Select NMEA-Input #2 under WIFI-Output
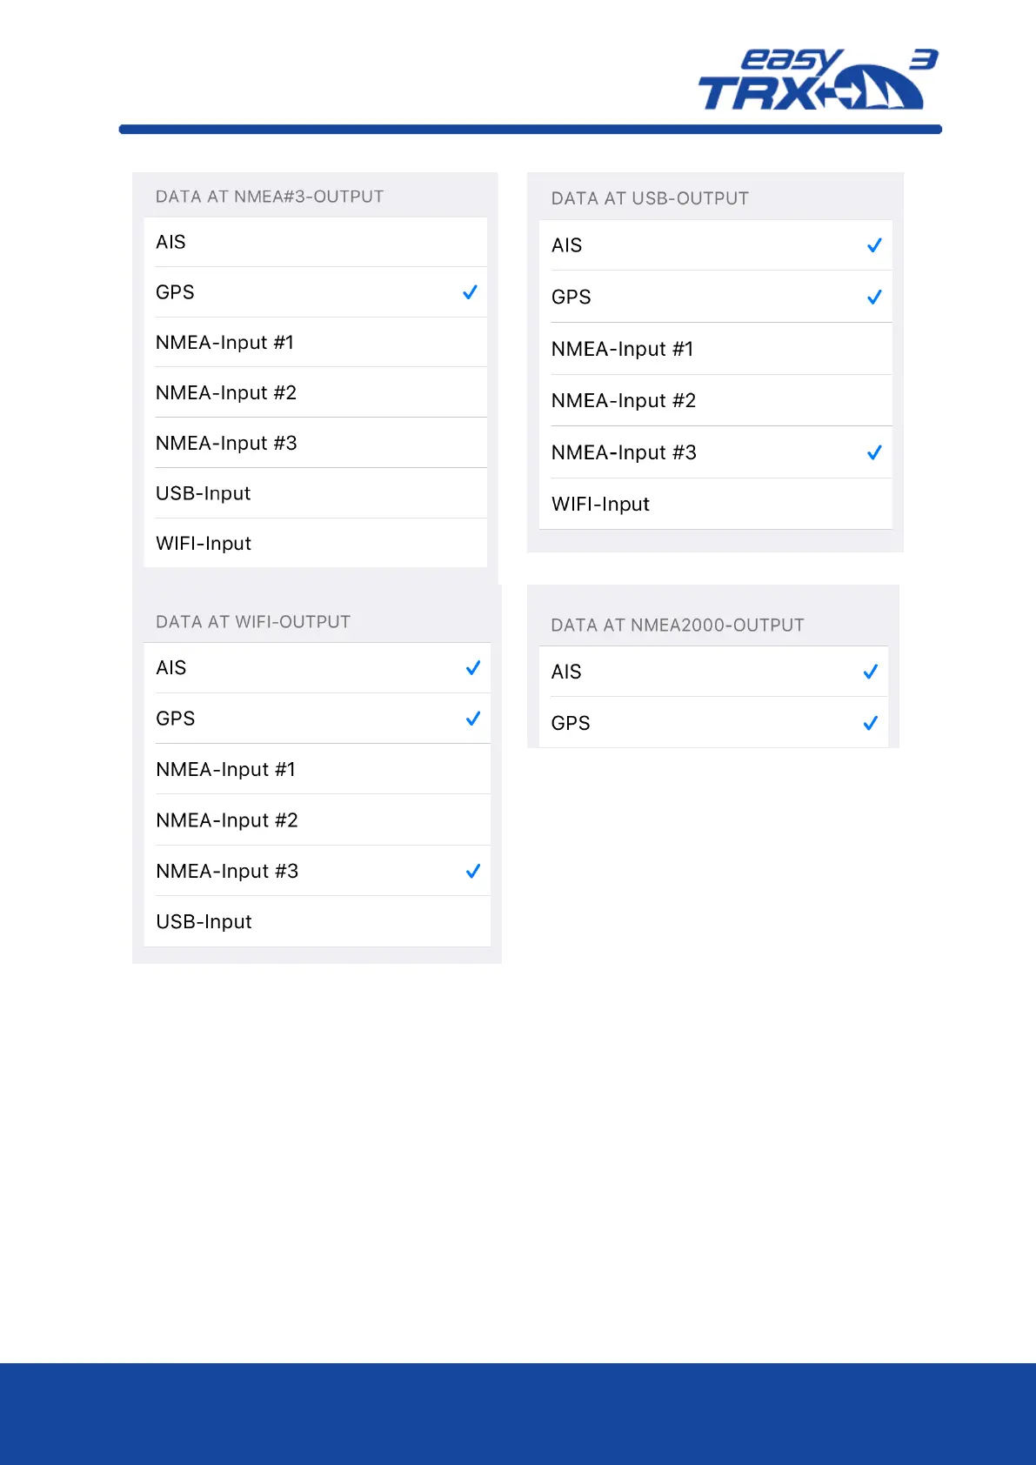This screenshot has width=1036, height=1465. (x=317, y=820)
